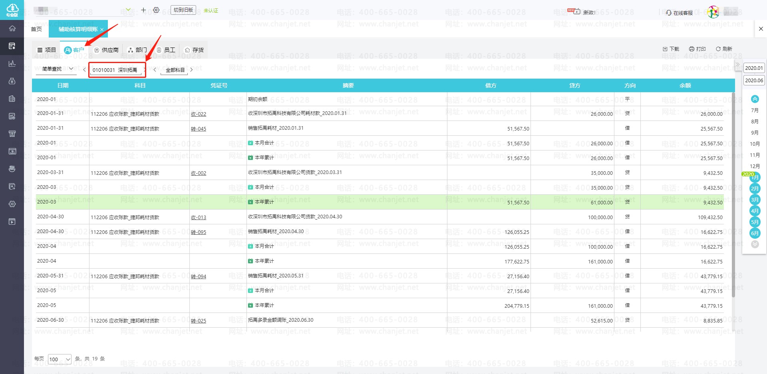Click the plus icon in top bar

pos(143,10)
